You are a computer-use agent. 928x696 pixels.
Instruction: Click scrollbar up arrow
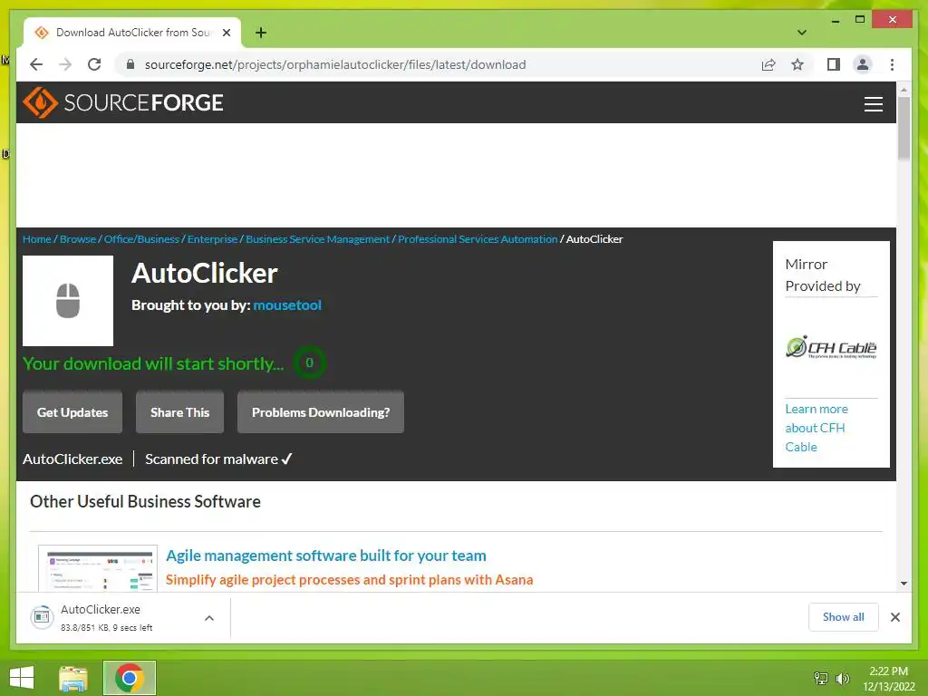(904, 90)
